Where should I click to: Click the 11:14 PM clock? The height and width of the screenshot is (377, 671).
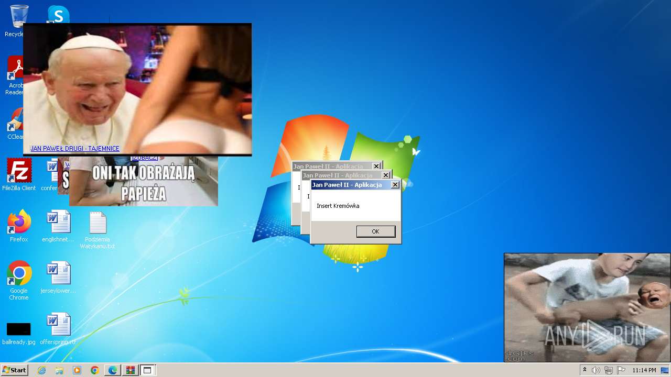pyautogui.click(x=644, y=370)
